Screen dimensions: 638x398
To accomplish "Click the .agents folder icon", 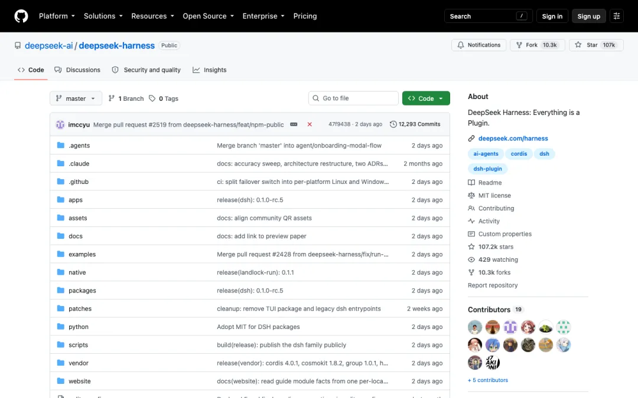I will coord(61,146).
